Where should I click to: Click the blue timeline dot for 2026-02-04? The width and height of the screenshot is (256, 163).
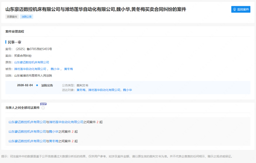[x=37, y=85]
